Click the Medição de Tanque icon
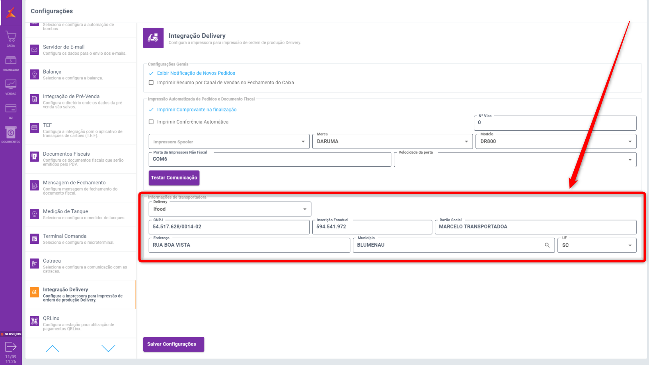Image resolution: width=649 pixels, height=365 pixels. coord(35,214)
